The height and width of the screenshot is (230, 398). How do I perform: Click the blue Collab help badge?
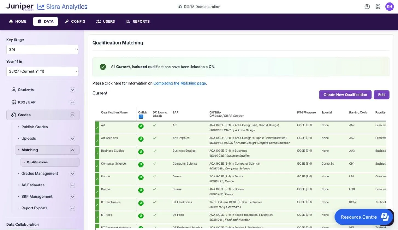[x=141, y=117]
